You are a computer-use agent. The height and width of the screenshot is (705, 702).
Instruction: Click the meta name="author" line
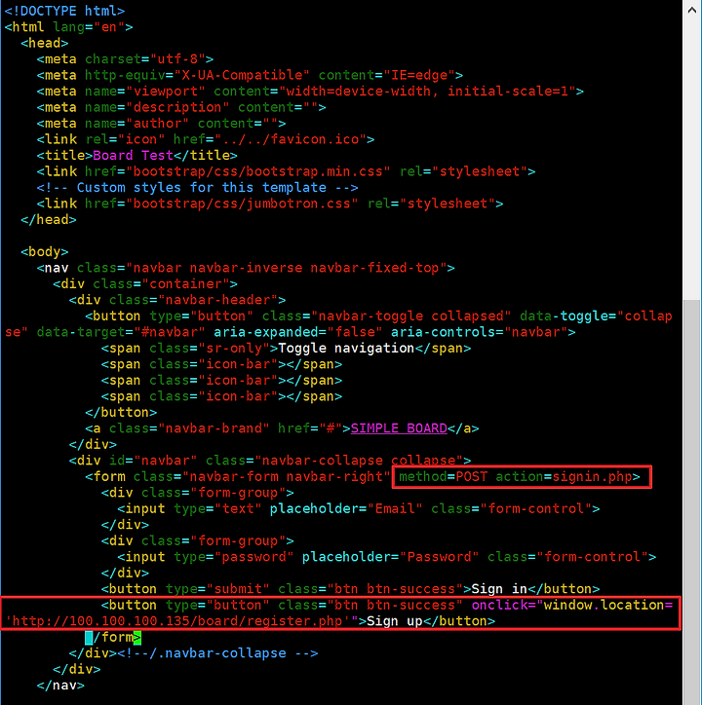point(161,124)
